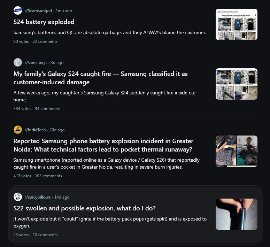Viewport: 270px width, 247px height.
Task: Click the "384 votes · 94 comments" line
Action: pos(37,109)
